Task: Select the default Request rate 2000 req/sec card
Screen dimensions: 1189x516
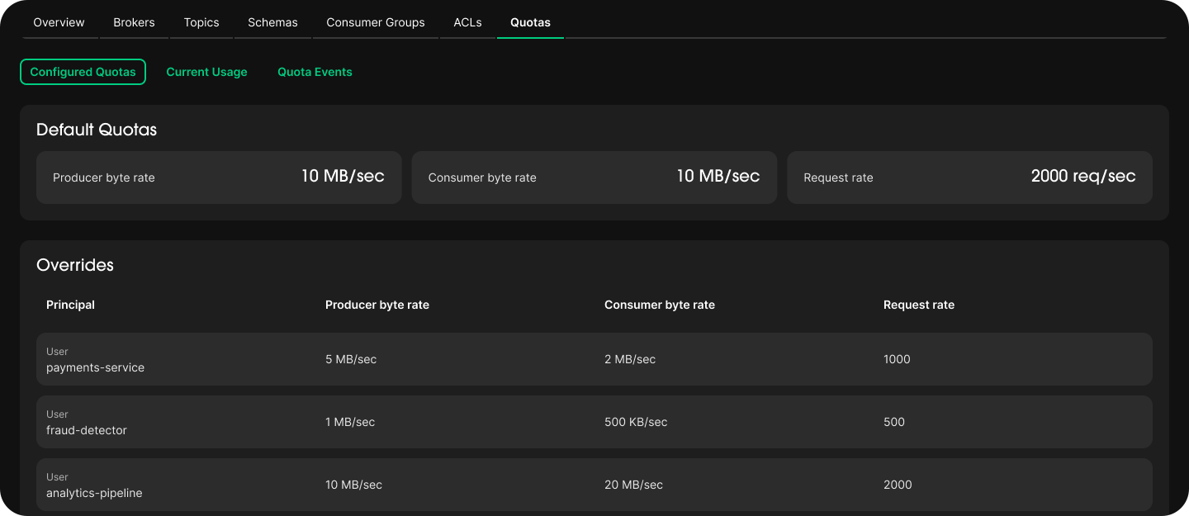Action: (x=969, y=178)
